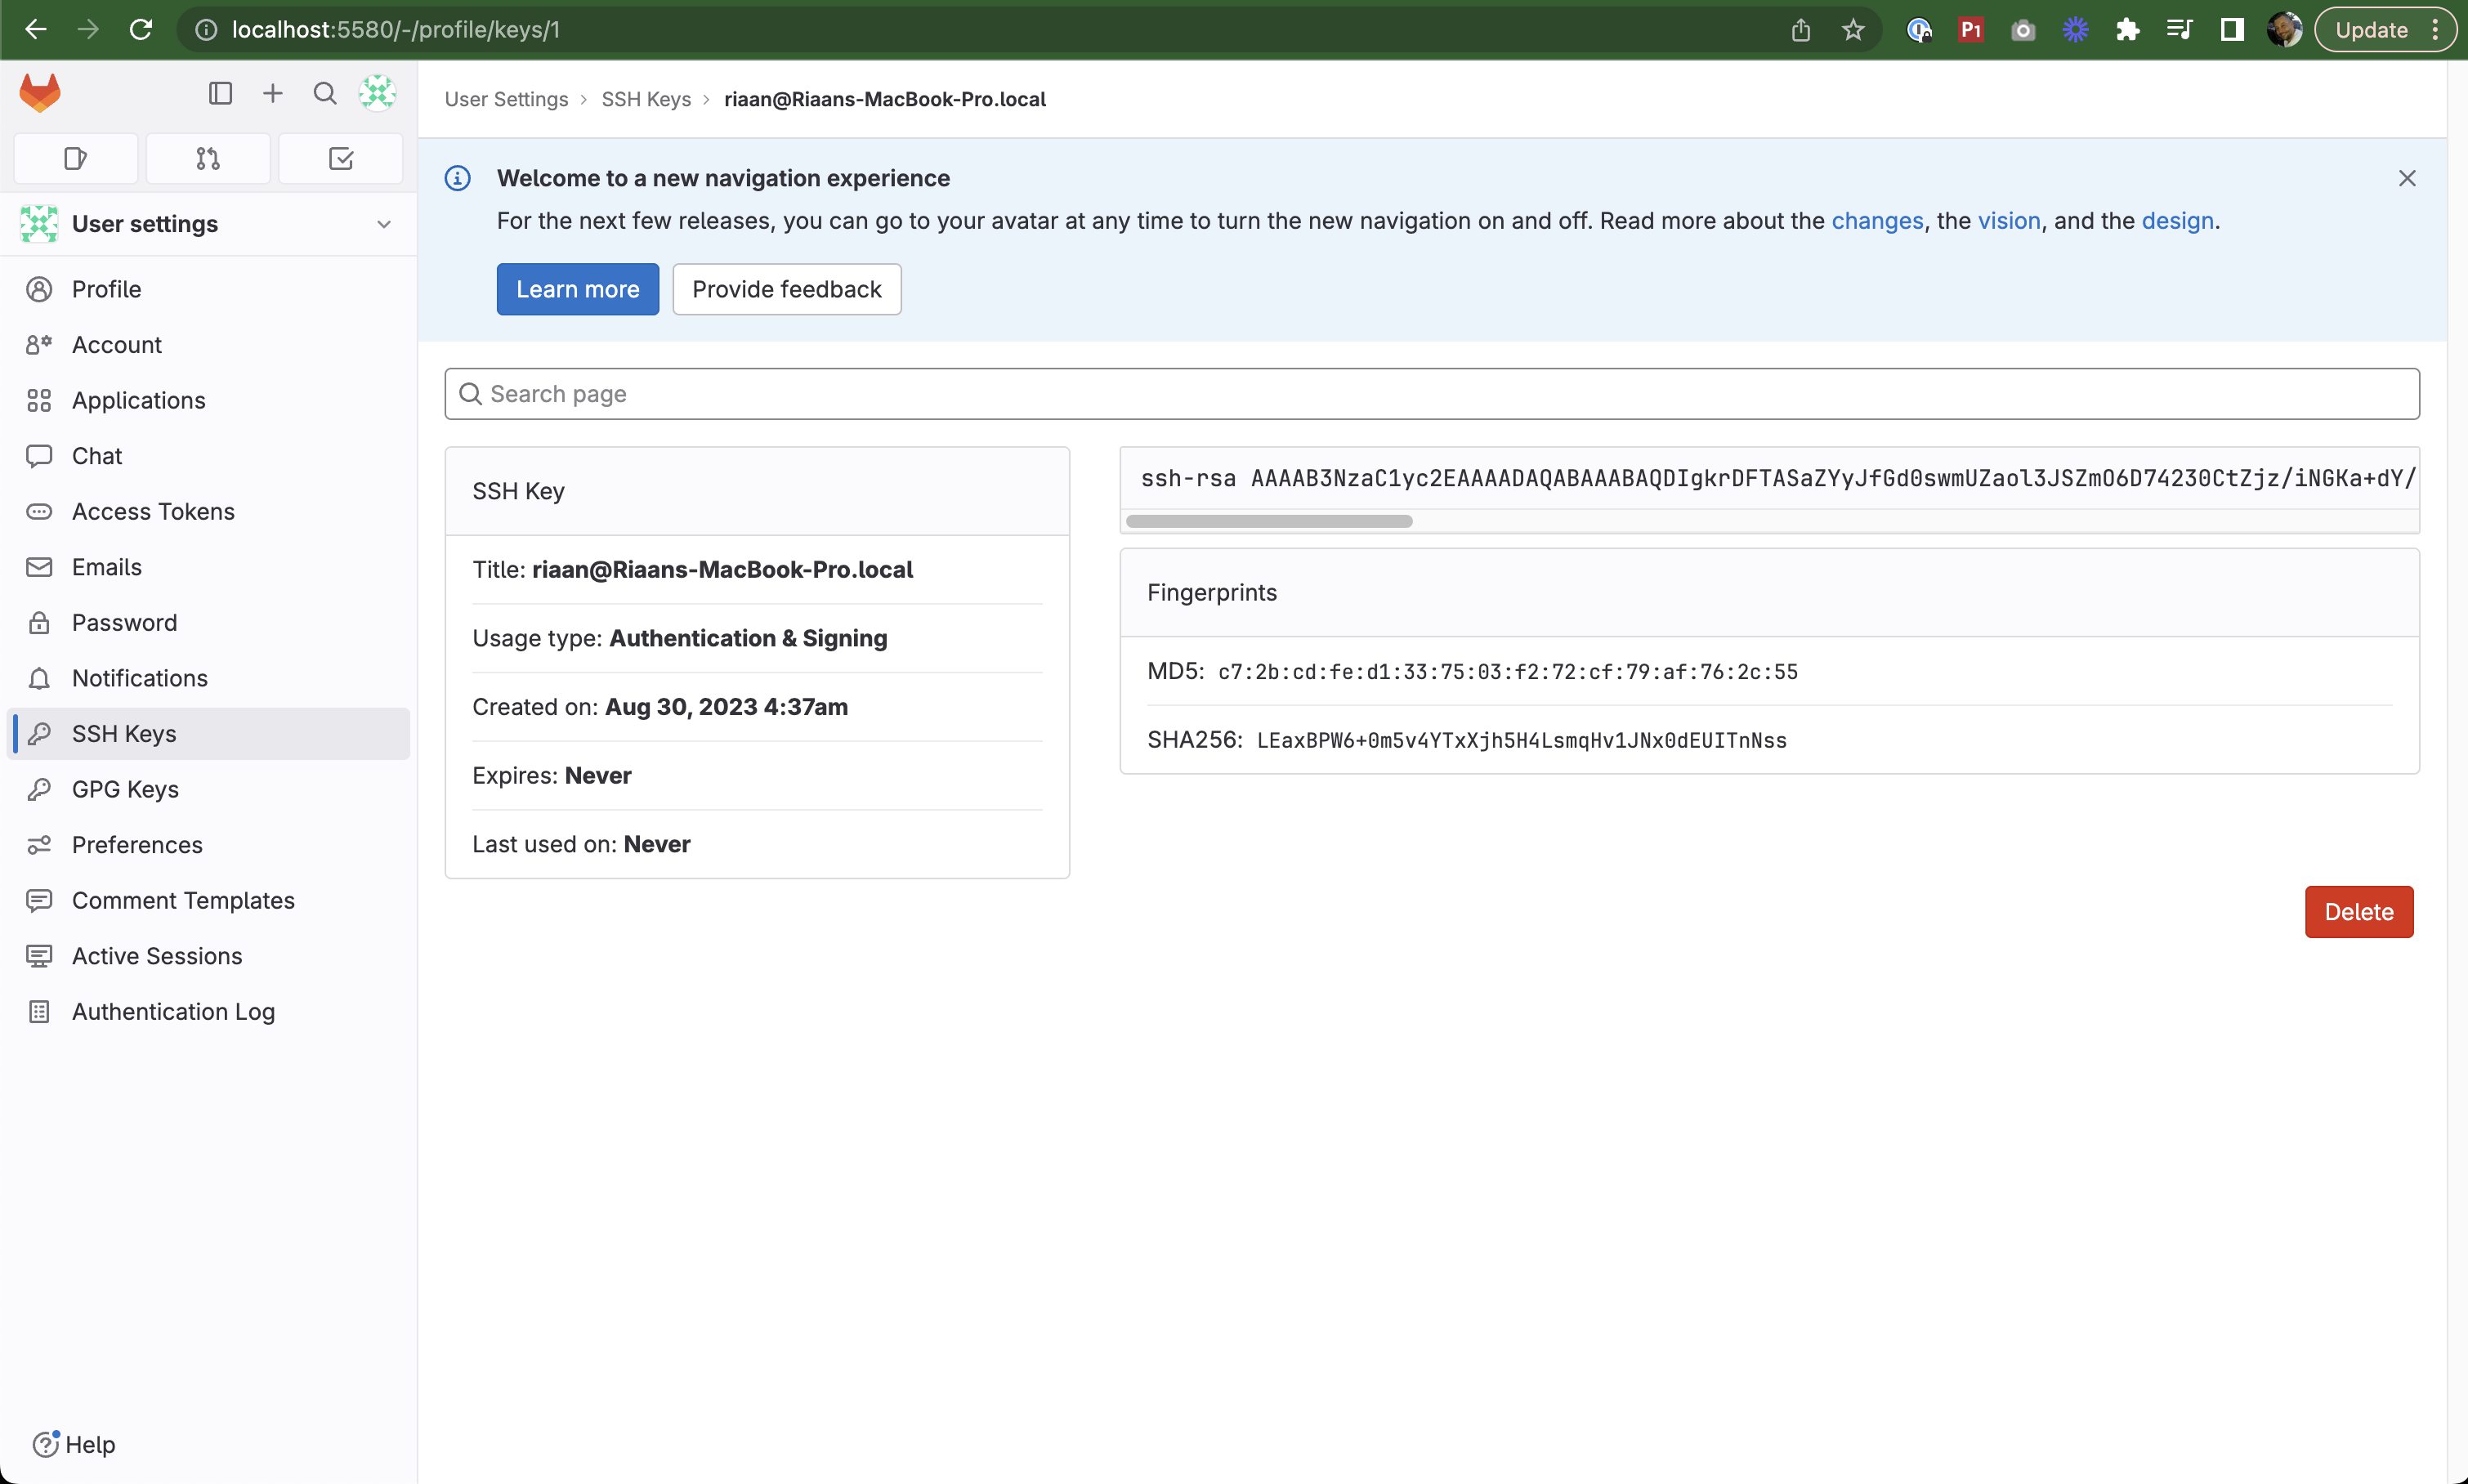Screen dimensions: 2468x1484
Task: Select the SSH Keys search input field
Action: click(1432, 393)
